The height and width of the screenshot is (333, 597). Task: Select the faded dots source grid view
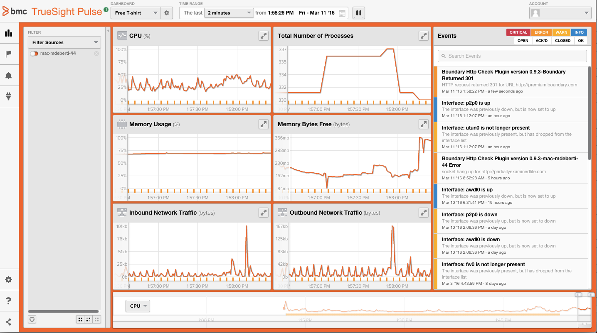tap(96, 319)
